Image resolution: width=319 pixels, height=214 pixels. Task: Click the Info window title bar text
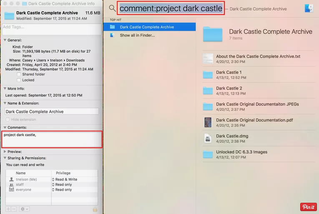click(x=61, y=3)
